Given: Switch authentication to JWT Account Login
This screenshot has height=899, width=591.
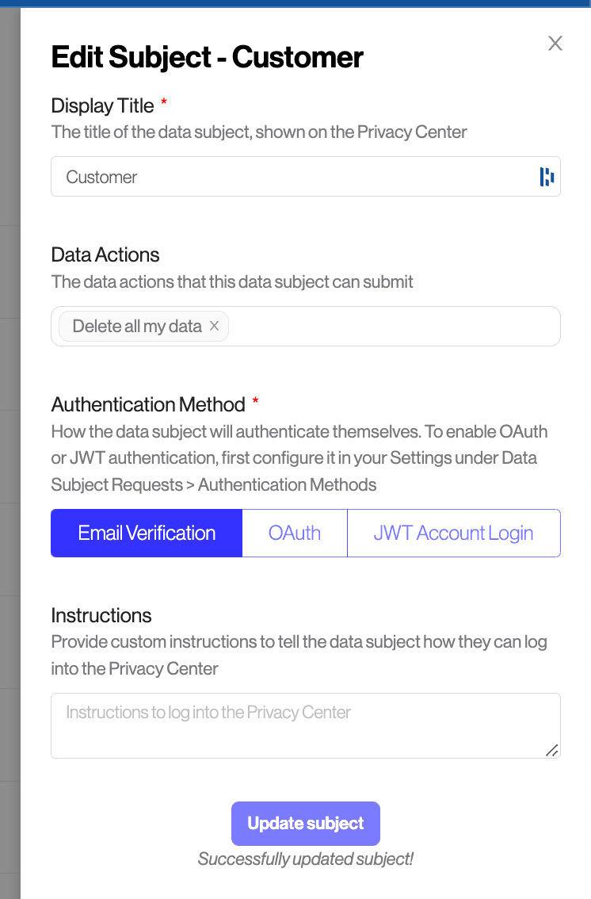Looking at the screenshot, I should pyautogui.click(x=453, y=533).
